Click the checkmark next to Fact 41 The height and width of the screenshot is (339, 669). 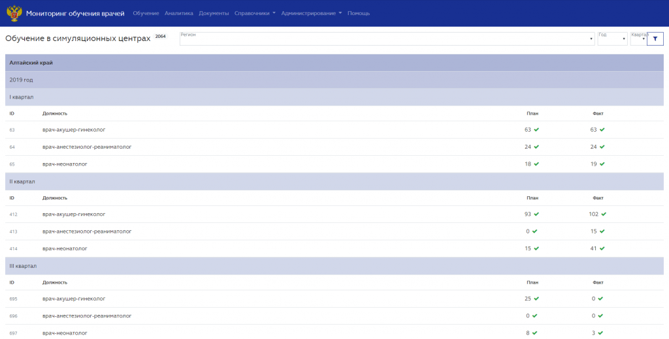(602, 249)
